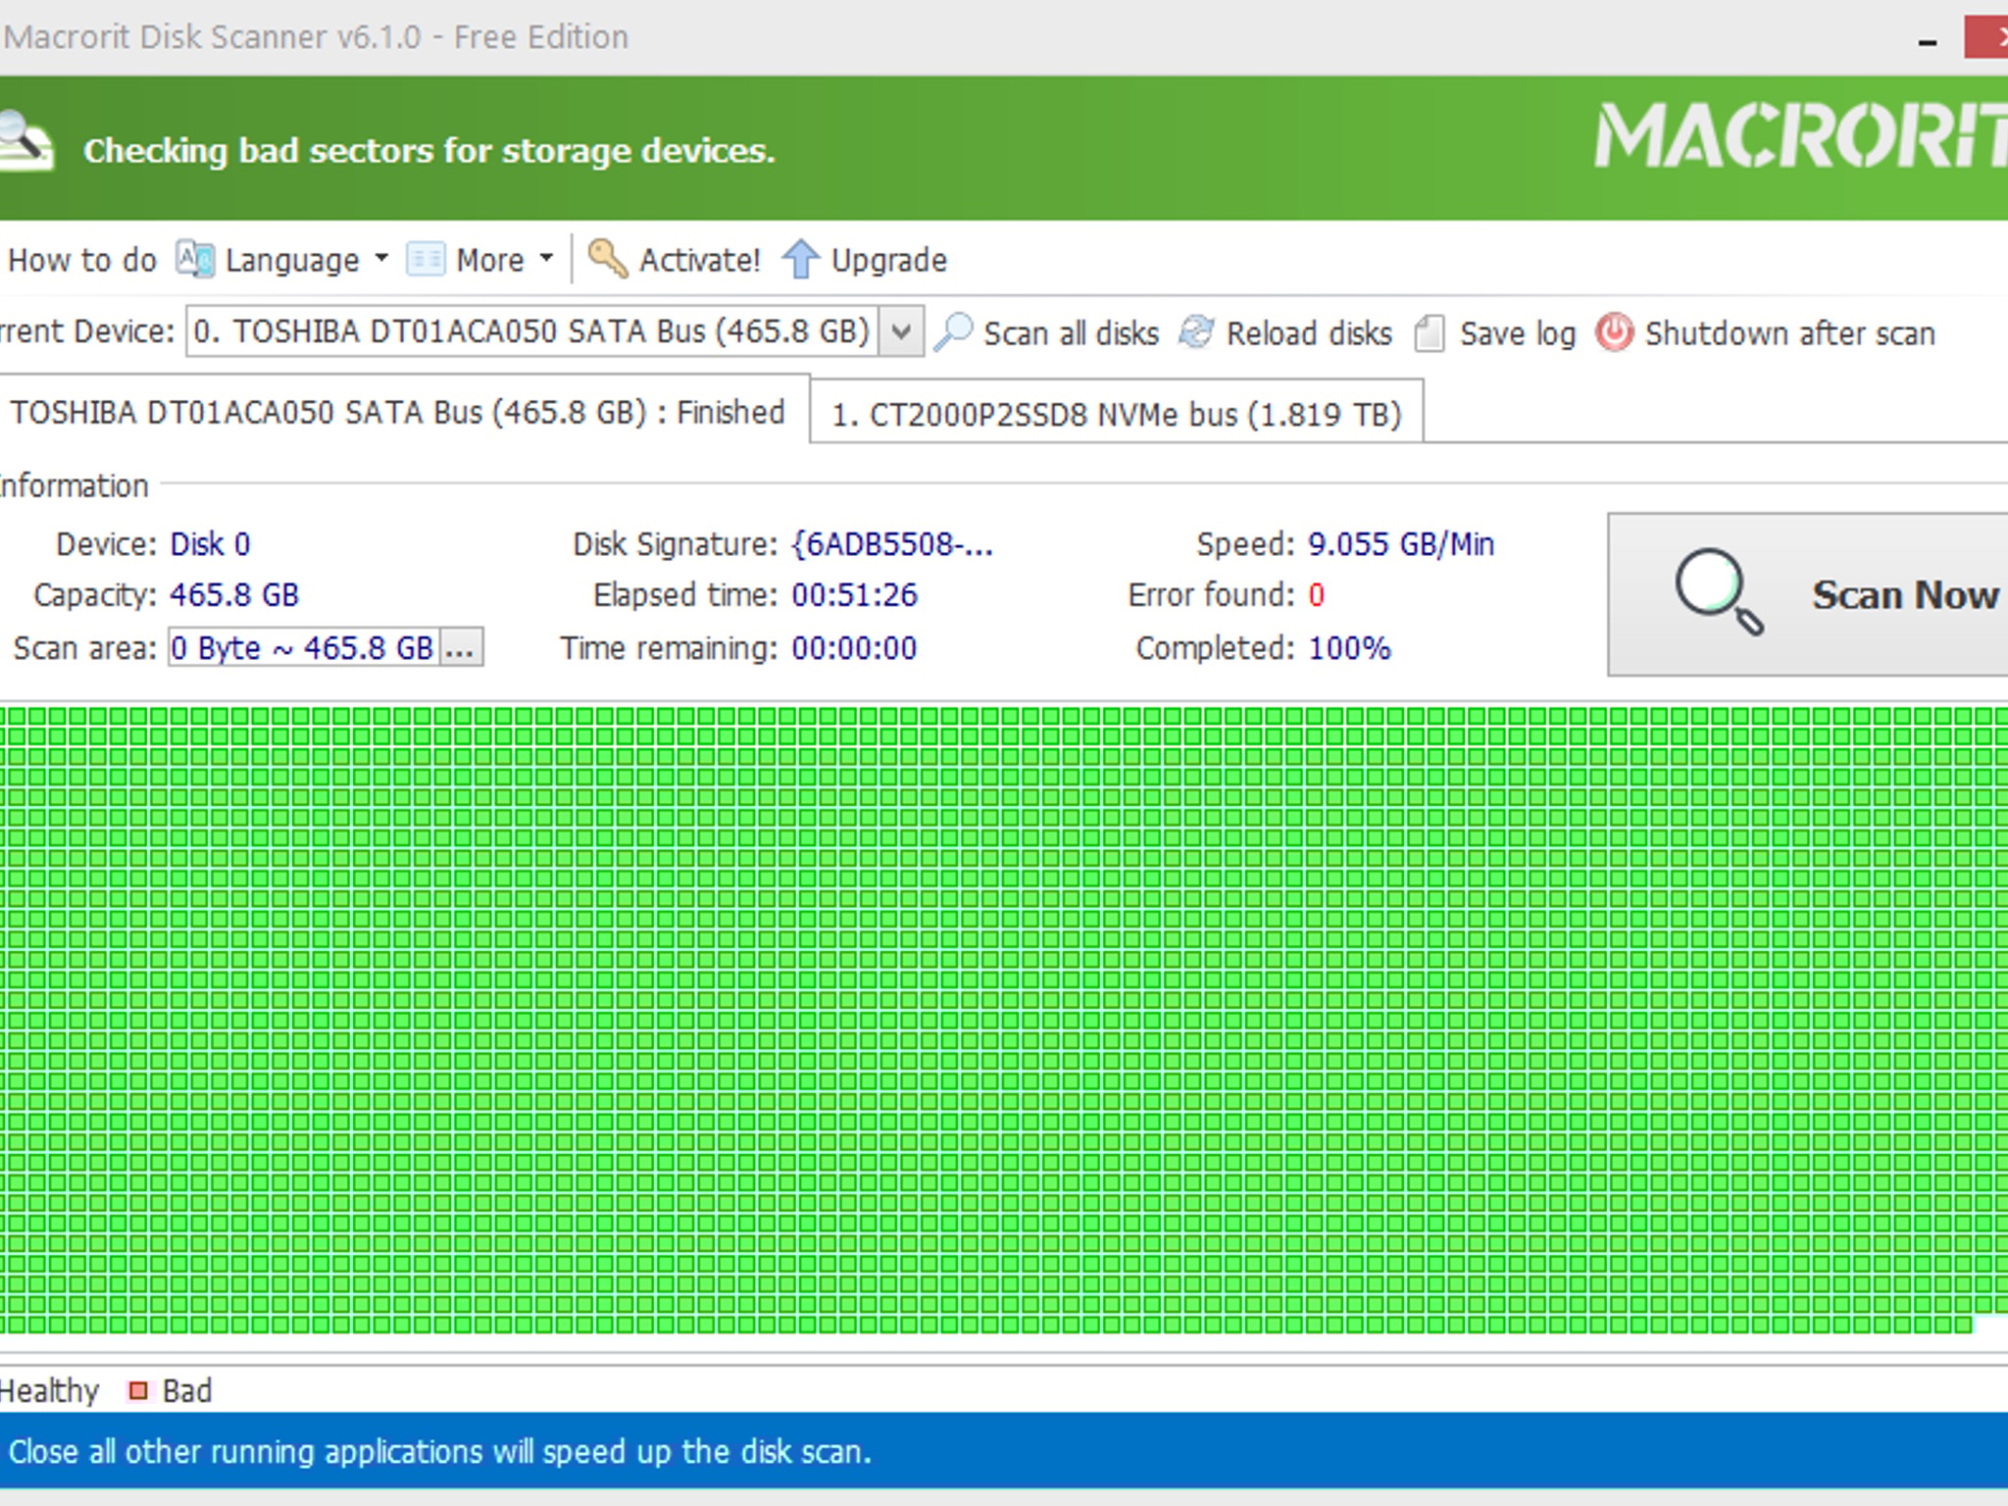The width and height of the screenshot is (2008, 1506).
Task: Toggle Shutdown after scan option
Action: pyautogui.click(x=1788, y=333)
